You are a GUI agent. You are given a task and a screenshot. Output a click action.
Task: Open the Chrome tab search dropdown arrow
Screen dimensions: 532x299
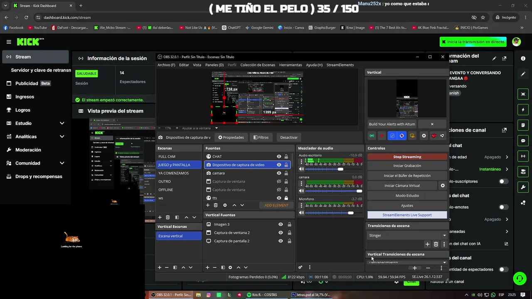coord(5,5)
